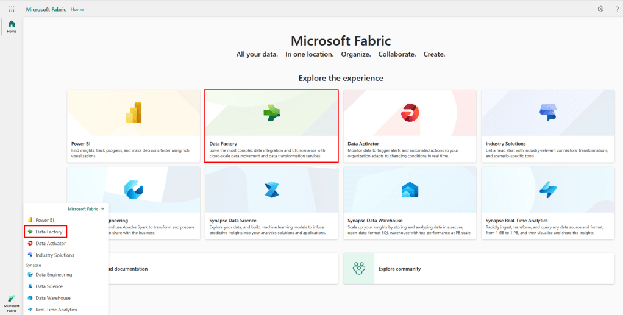The height and width of the screenshot is (315, 623).
Task: Click the Data Factory card icon
Action: [x=271, y=113]
